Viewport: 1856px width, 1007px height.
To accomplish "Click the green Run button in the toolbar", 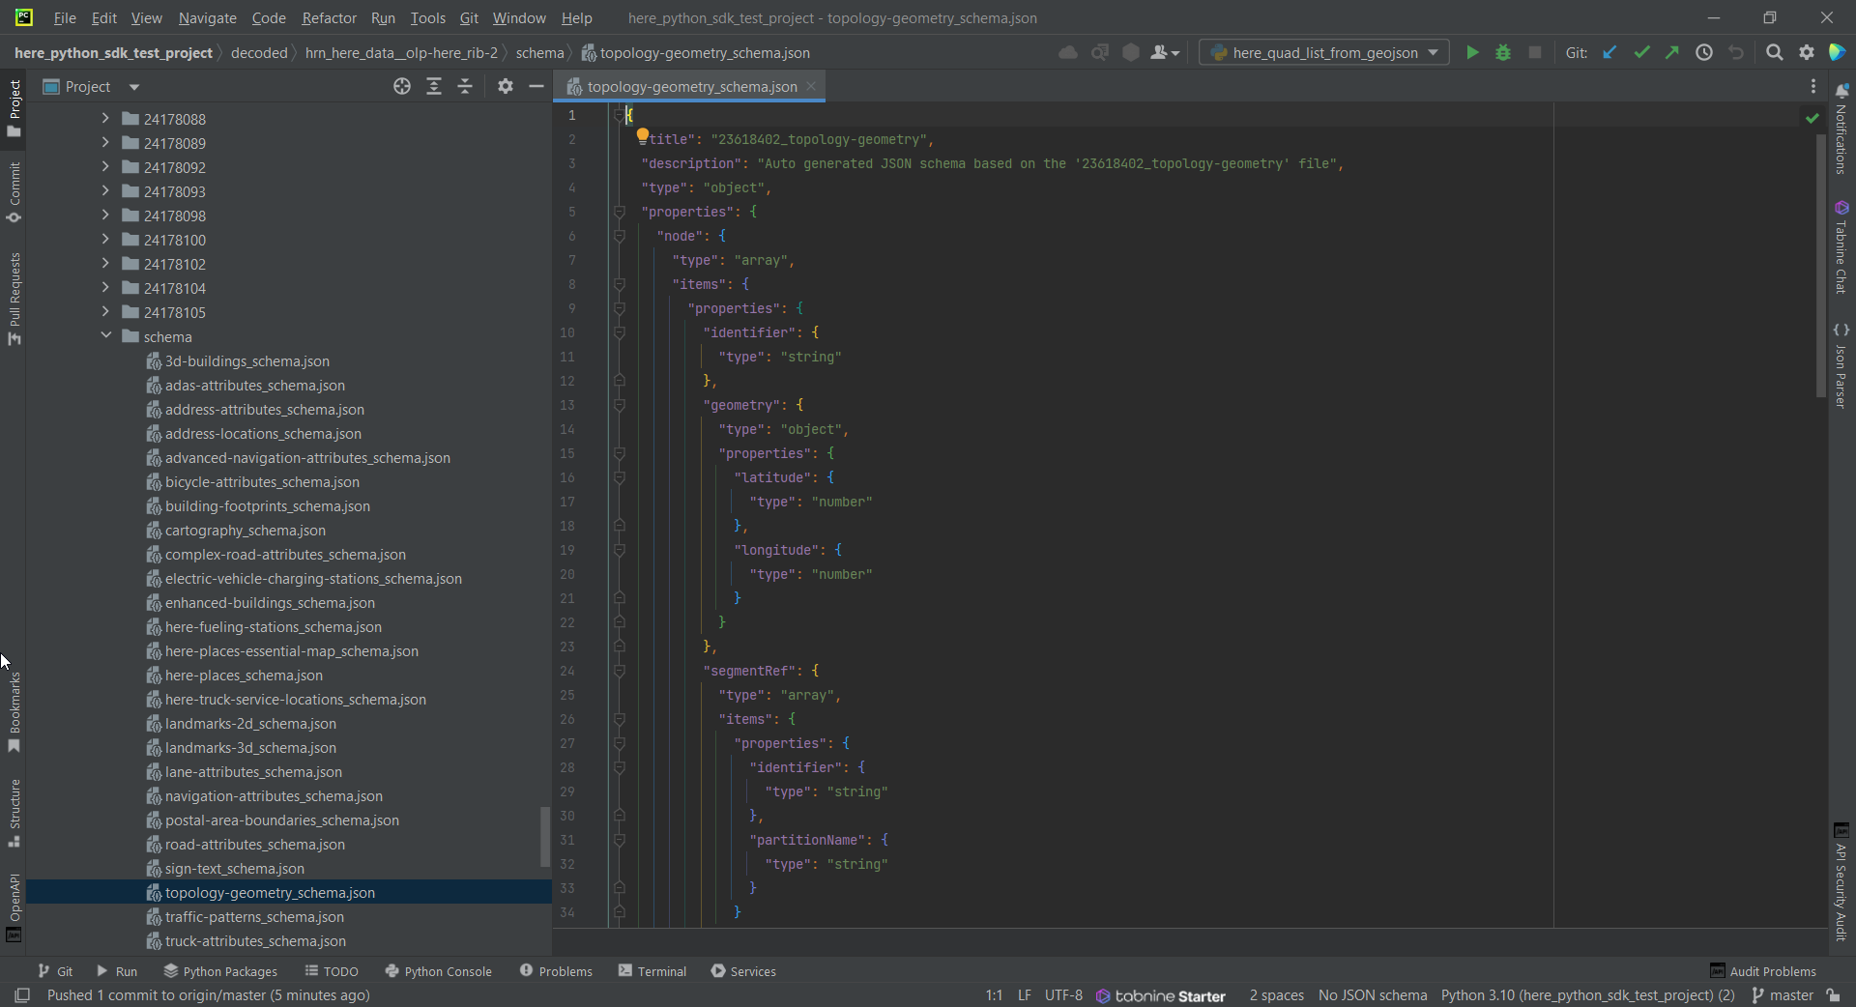I will point(1472,53).
